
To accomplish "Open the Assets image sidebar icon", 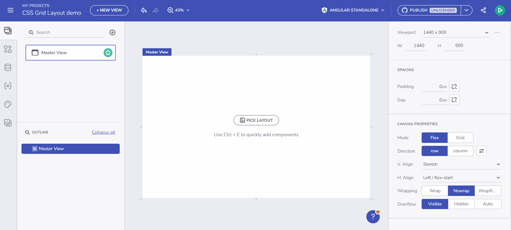I will 8,123.
